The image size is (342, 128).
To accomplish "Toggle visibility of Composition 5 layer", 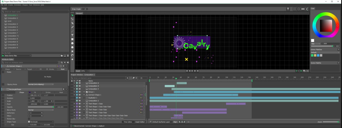I will tap(74, 86).
